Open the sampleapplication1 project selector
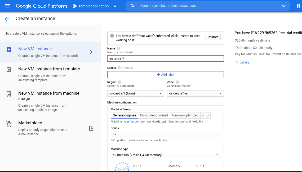This screenshot has height=172, width=302. coord(95,6)
